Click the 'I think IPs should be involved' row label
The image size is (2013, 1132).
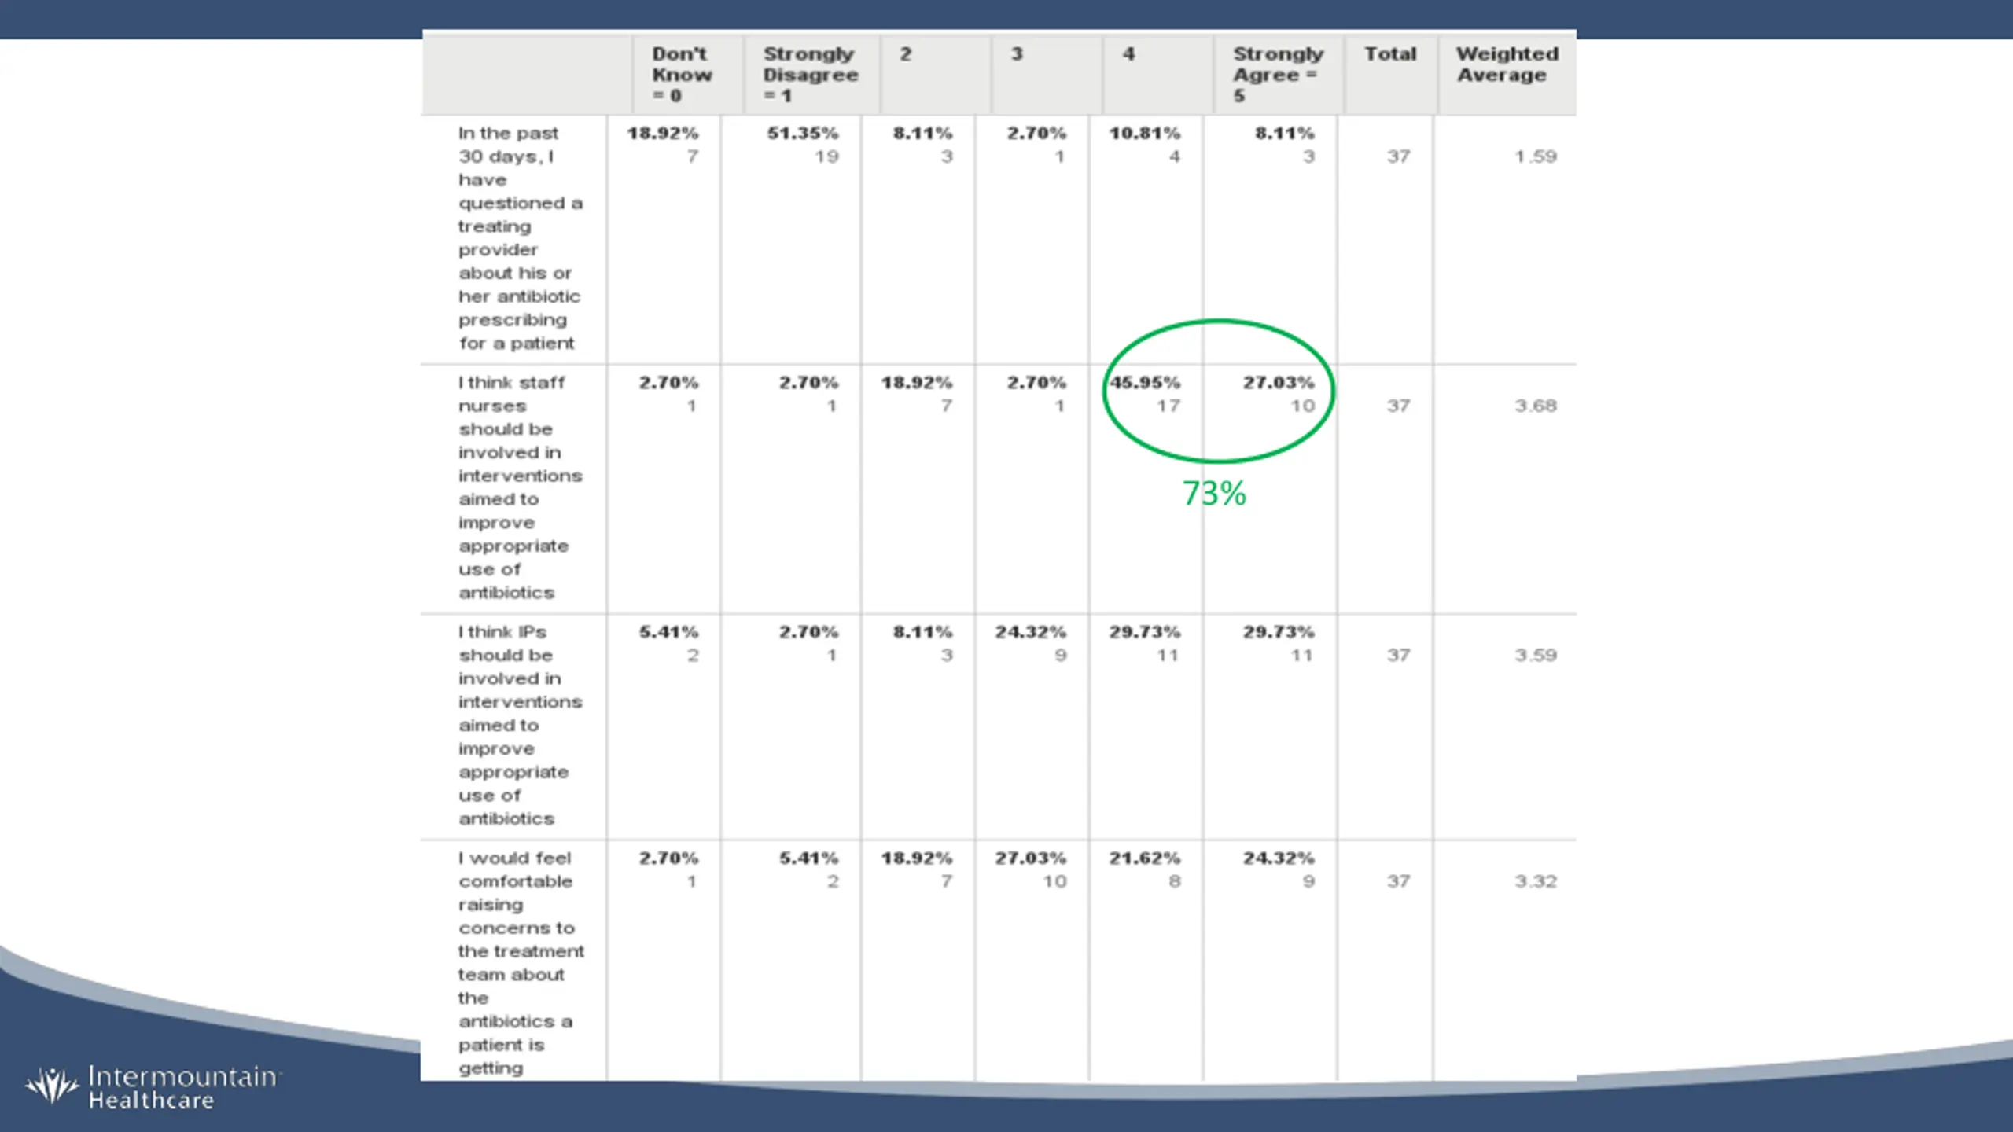click(521, 725)
